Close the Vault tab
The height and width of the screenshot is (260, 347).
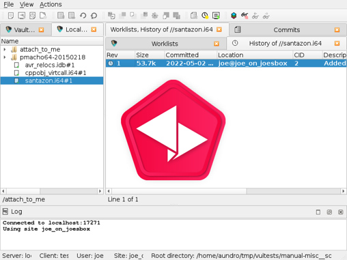click(x=41, y=30)
